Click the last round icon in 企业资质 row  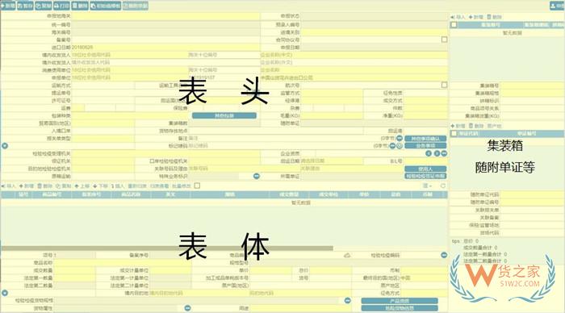(x=444, y=153)
